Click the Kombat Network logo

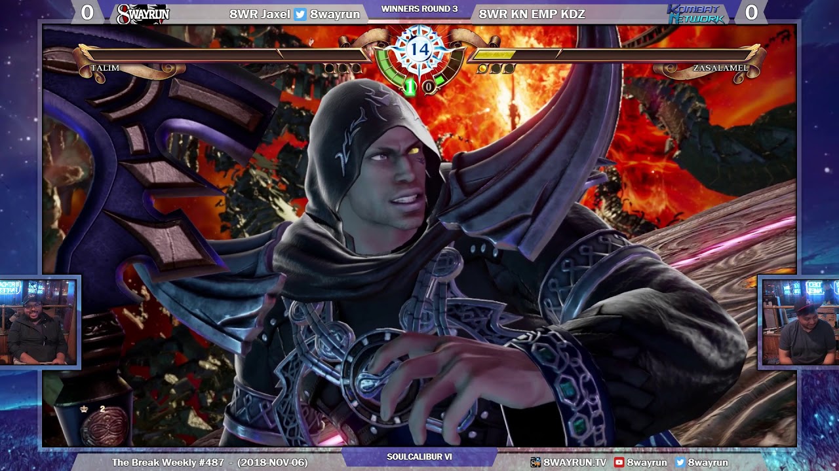click(695, 14)
